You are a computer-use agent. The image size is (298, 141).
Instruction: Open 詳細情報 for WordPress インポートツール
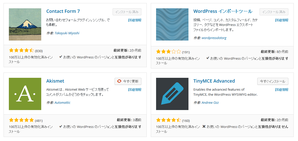click(282, 20)
